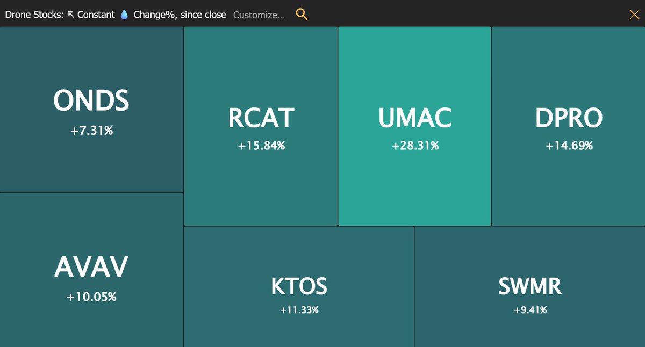
Task: Click the +10.05% change value
Action: tap(91, 297)
